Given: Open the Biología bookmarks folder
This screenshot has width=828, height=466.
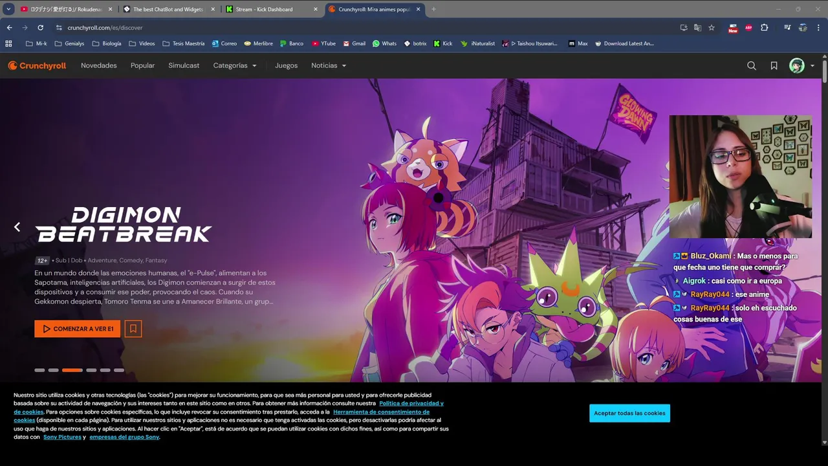Looking at the screenshot, I should 107,43.
